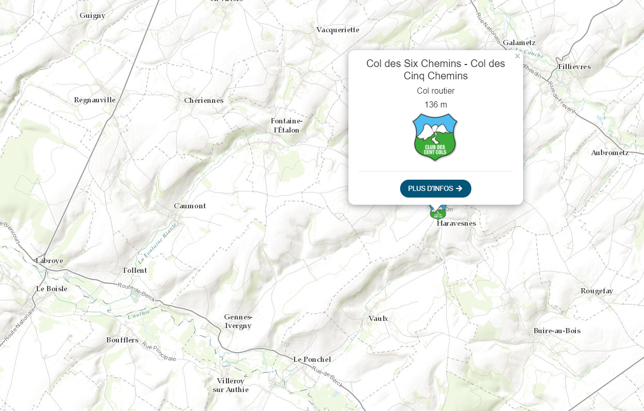Click the Fillièvres town label
The image size is (644, 411).
coord(574,67)
